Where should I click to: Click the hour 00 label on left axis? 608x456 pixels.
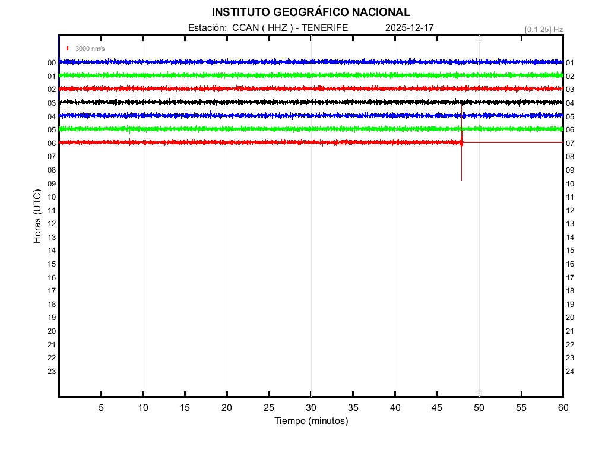52,63
